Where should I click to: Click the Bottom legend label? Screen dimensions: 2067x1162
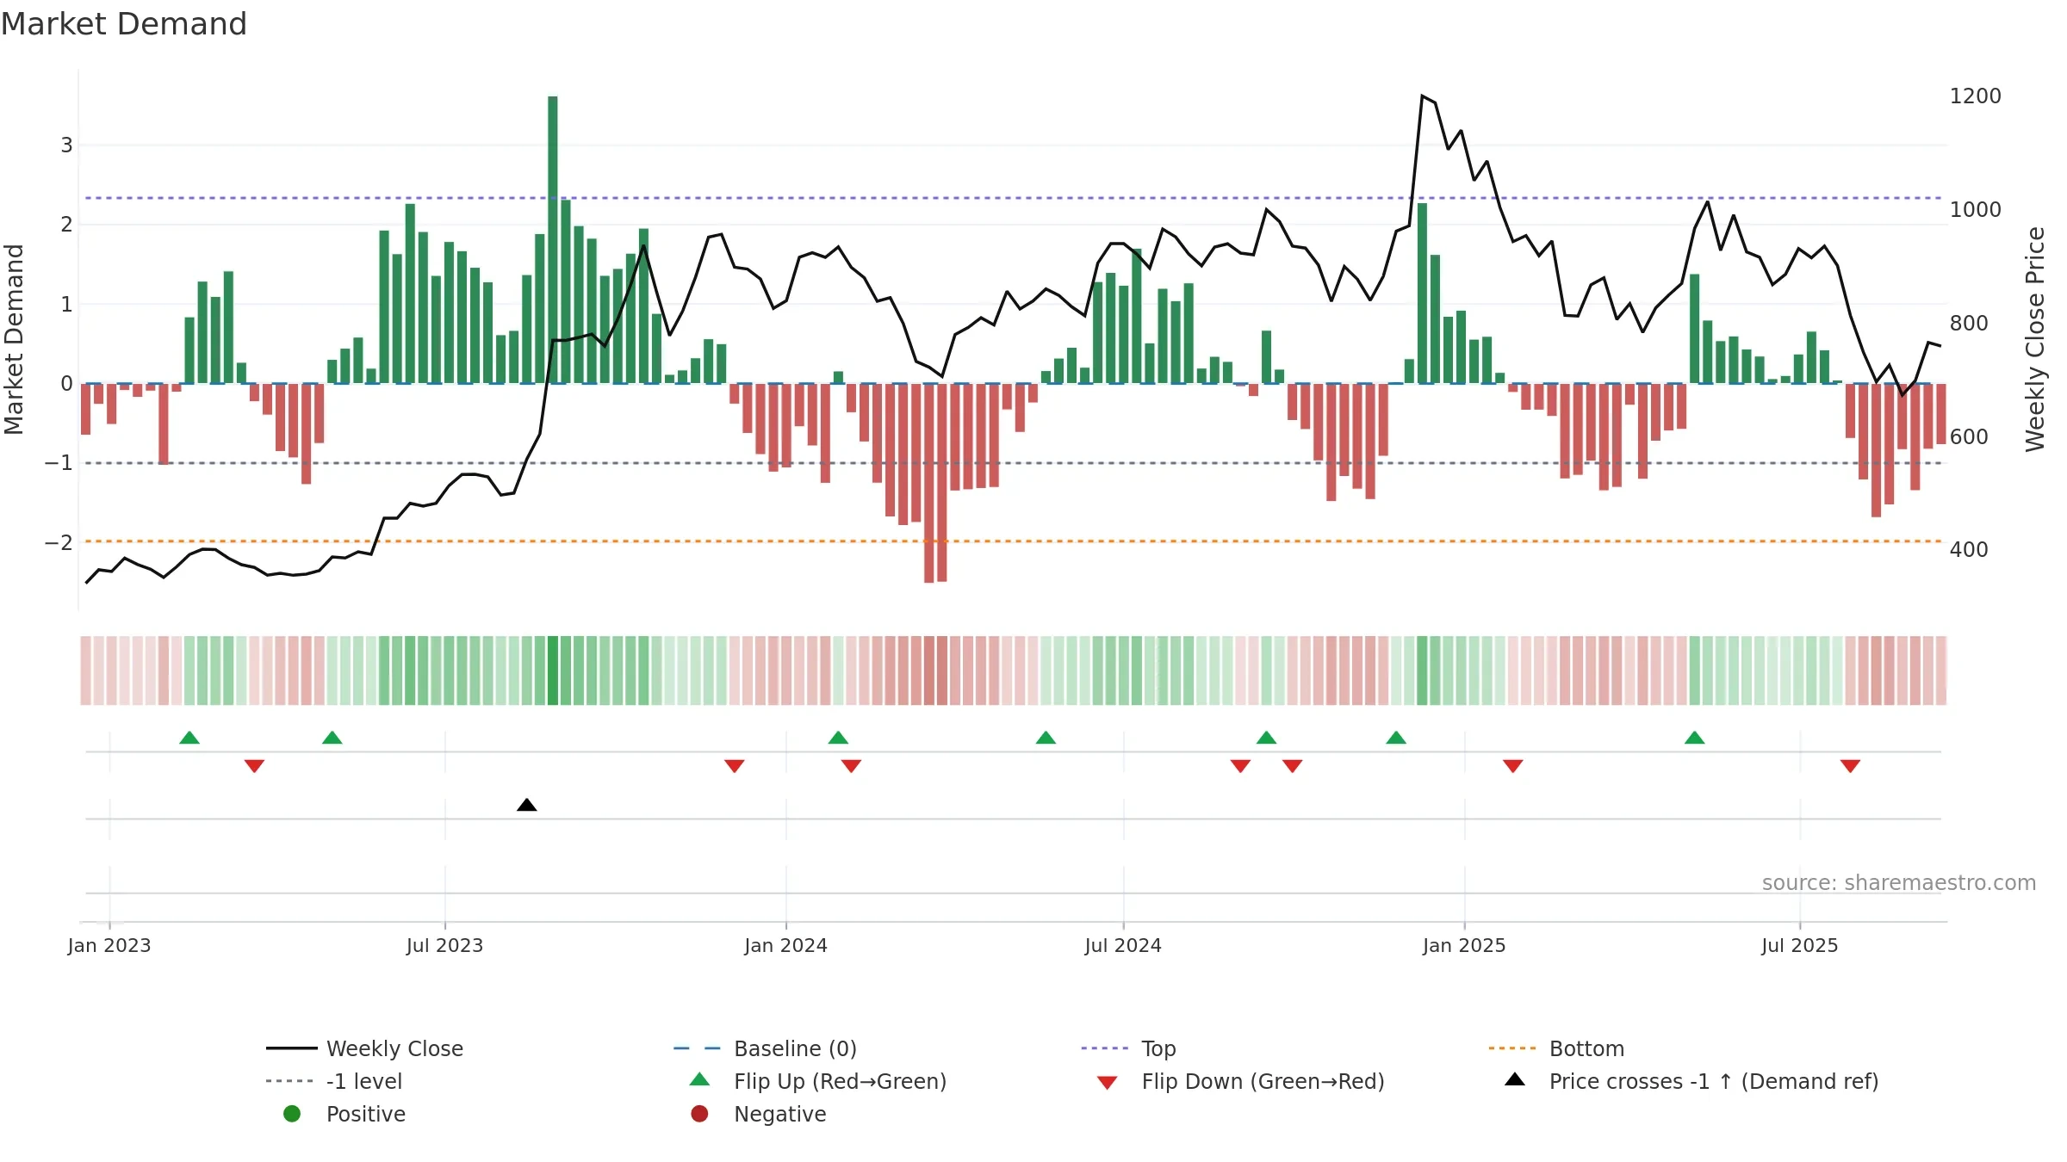(x=1586, y=1048)
